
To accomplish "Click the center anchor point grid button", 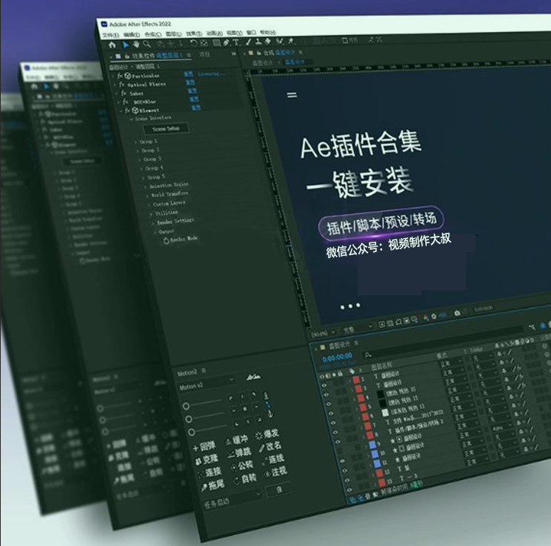I will [245, 408].
